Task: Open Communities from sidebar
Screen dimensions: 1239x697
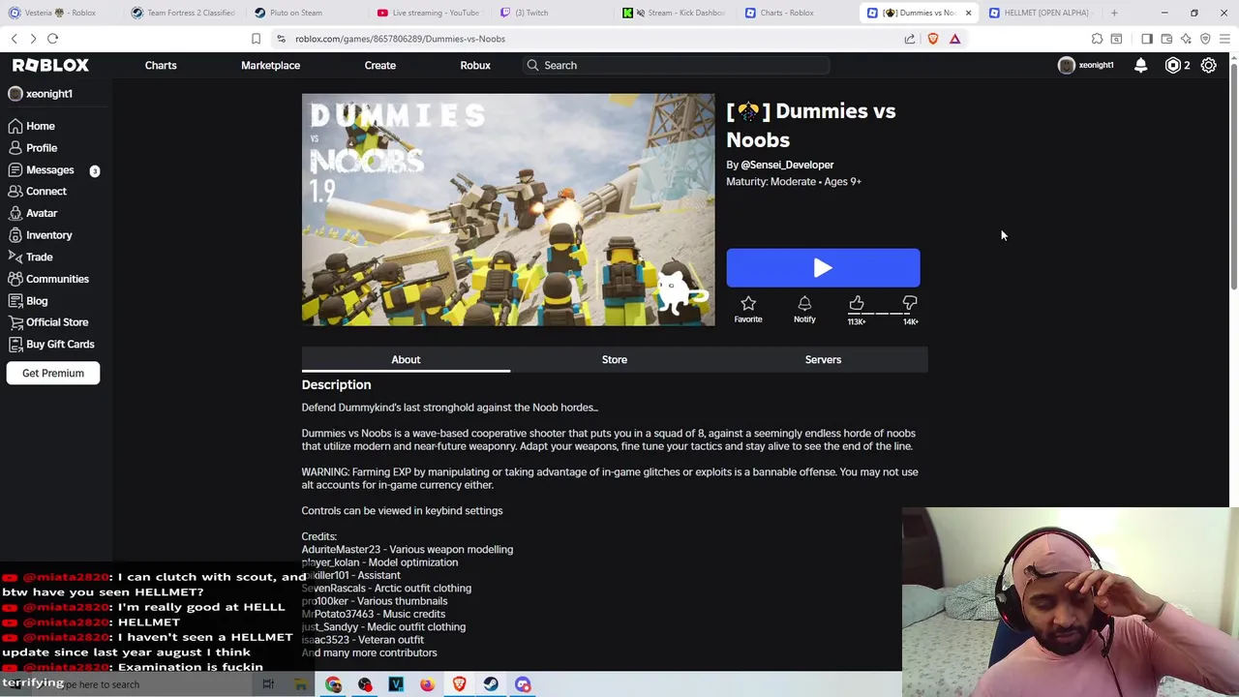Action: click(48, 279)
